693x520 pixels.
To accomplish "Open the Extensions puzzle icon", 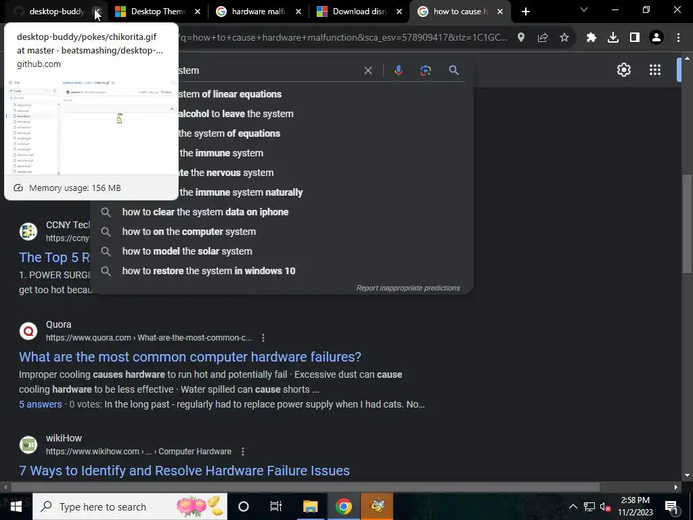I will pos(591,38).
